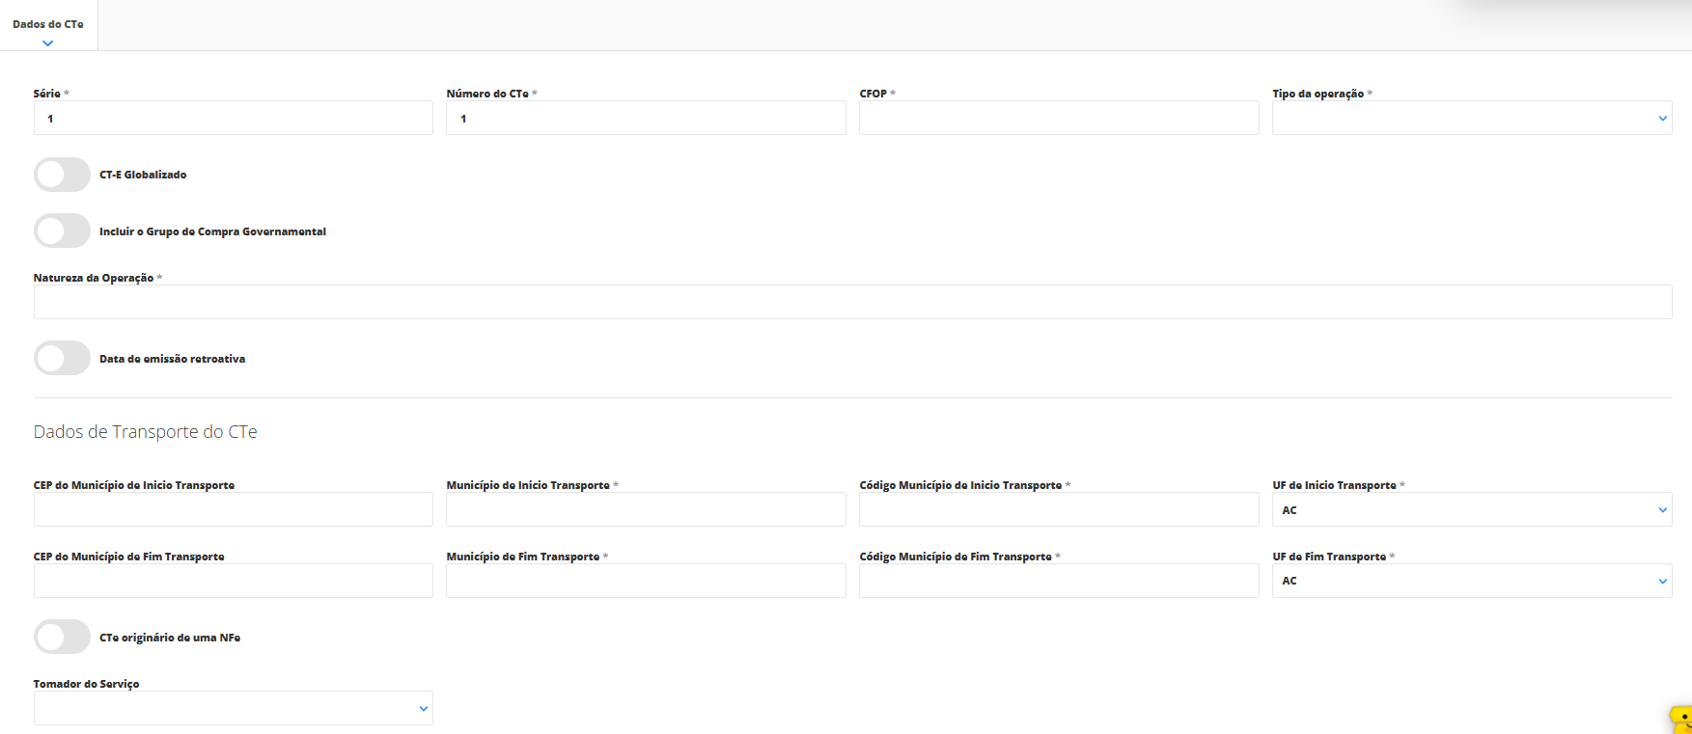This screenshot has height=734, width=1692.
Task: Focus the Município de Inicio Transporte input
Action: [645, 510]
